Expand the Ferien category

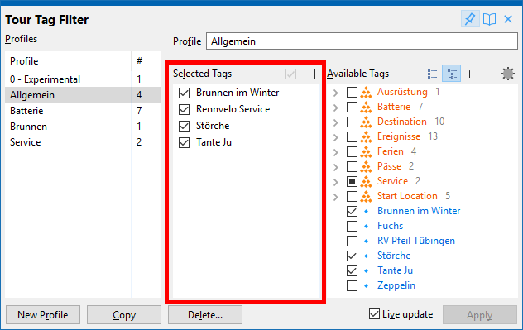click(336, 152)
